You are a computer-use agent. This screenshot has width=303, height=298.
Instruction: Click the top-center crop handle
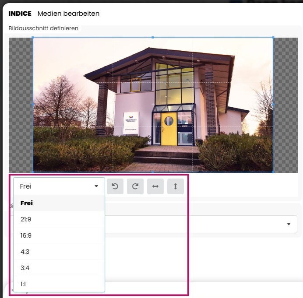coord(153,38)
